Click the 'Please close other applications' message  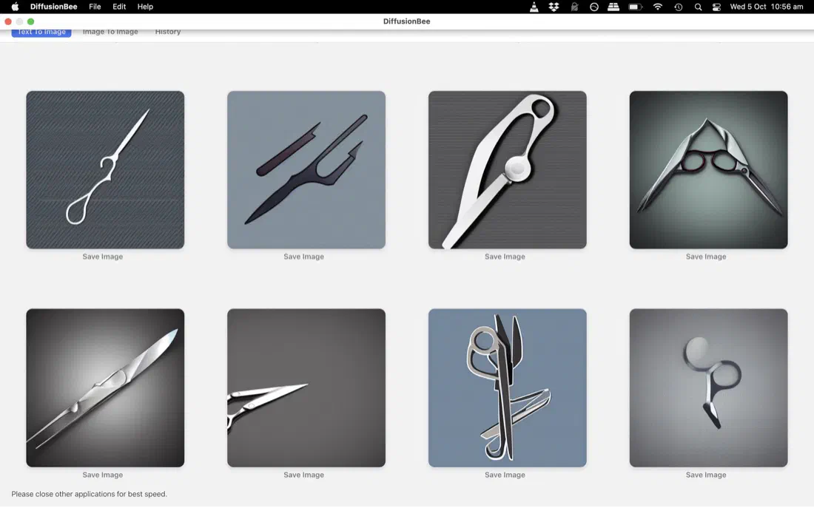point(90,494)
